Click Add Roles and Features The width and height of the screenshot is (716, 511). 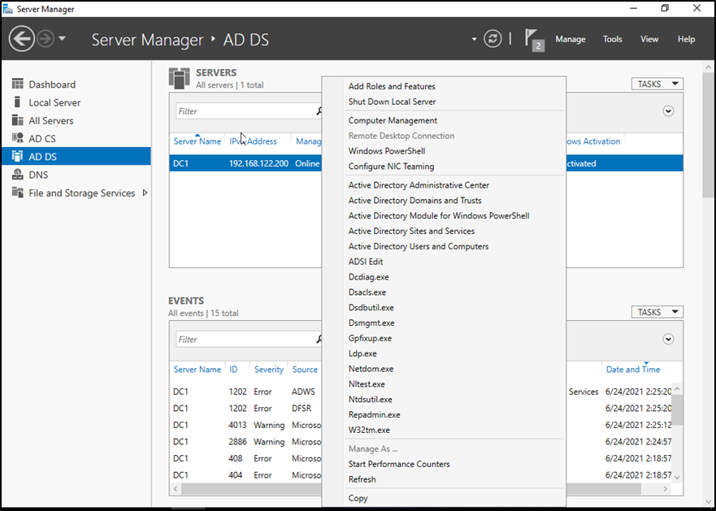click(392, 86)
